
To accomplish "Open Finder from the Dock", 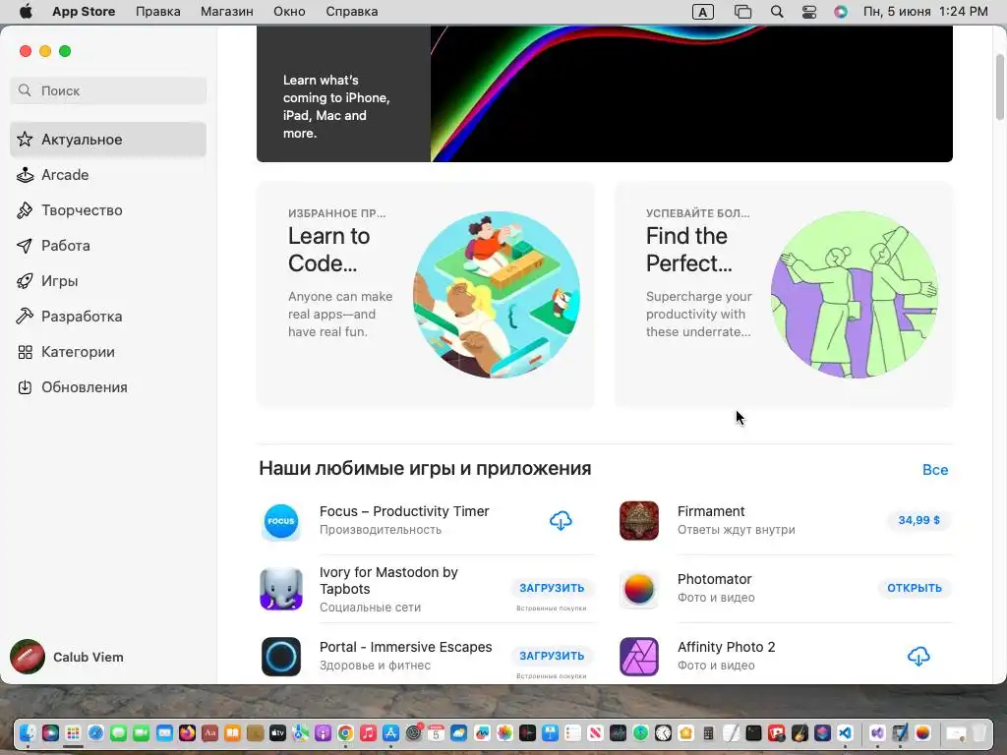I will 28,732.
